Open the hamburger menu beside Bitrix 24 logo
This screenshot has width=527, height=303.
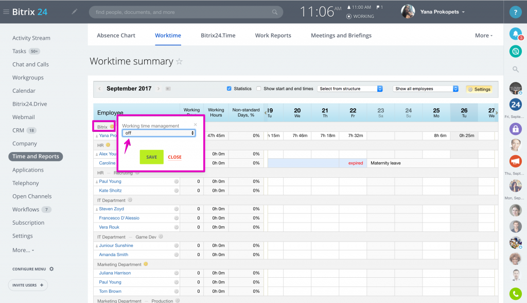(6, 12)
